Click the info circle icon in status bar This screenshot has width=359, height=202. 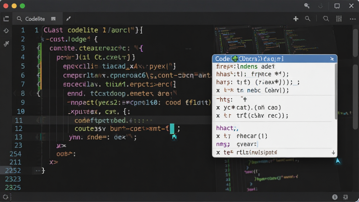335,197
